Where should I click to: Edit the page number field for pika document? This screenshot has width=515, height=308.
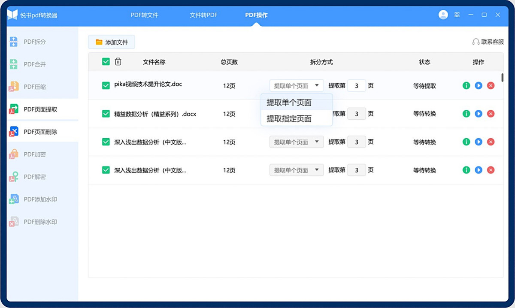coord(357,85)
